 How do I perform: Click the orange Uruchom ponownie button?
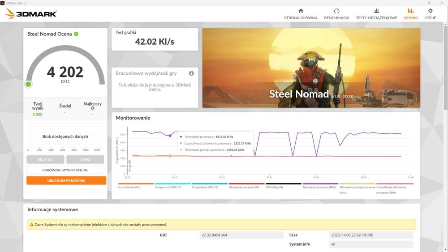[66, 180]
